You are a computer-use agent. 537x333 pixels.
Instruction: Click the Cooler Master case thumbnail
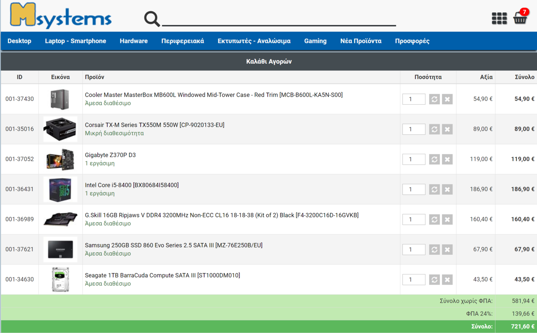(60, 99)
